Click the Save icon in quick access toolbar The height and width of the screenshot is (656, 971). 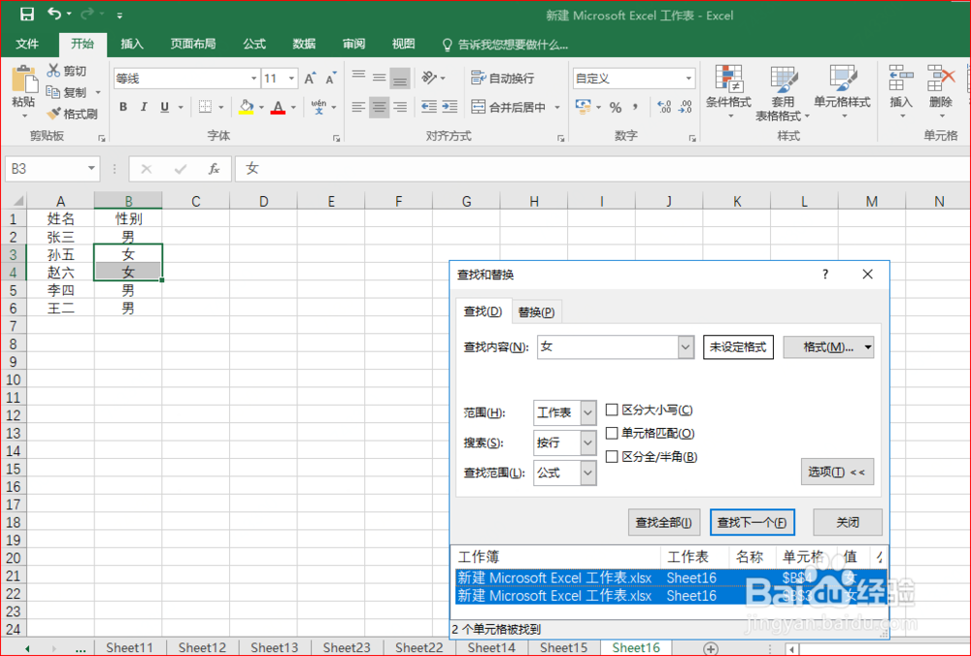(x=26, y=15)
